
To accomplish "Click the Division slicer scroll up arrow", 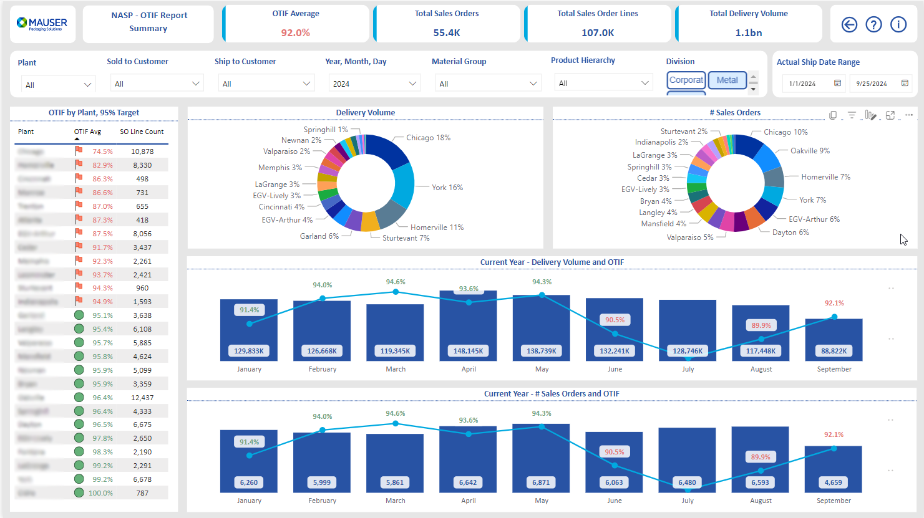I will click(x=753, y=76).
